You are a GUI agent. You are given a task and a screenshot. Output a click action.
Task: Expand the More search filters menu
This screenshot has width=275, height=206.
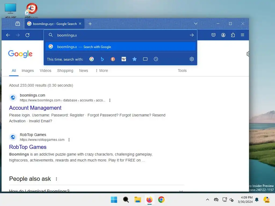102,71
